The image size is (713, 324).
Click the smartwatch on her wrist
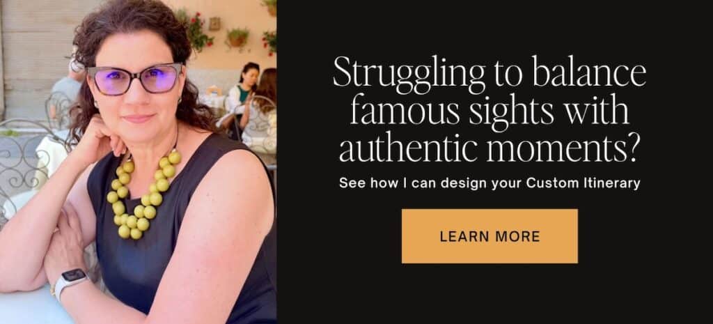click(72, 281)
